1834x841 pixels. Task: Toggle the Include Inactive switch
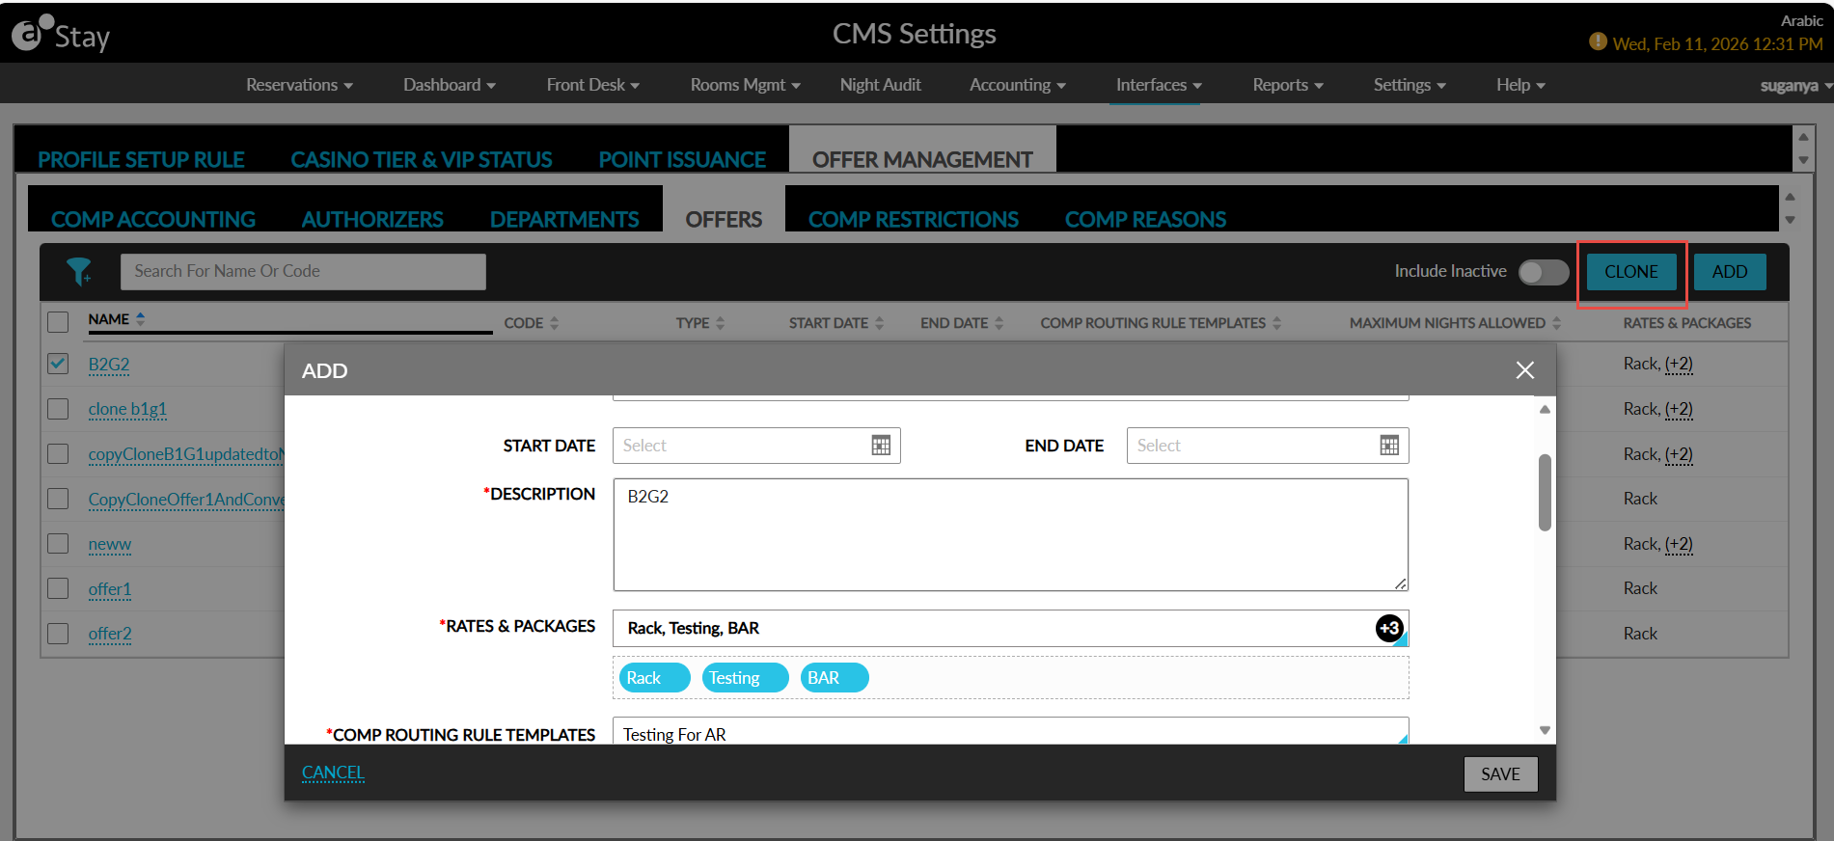1543,272
